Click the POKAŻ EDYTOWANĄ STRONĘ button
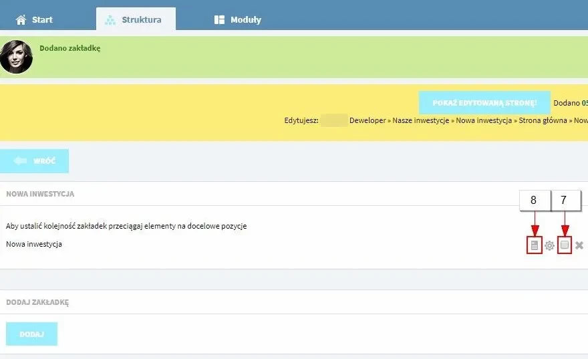 (484, 103)
